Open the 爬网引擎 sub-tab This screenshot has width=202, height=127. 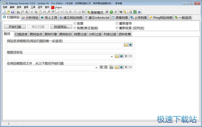(51, 34)
